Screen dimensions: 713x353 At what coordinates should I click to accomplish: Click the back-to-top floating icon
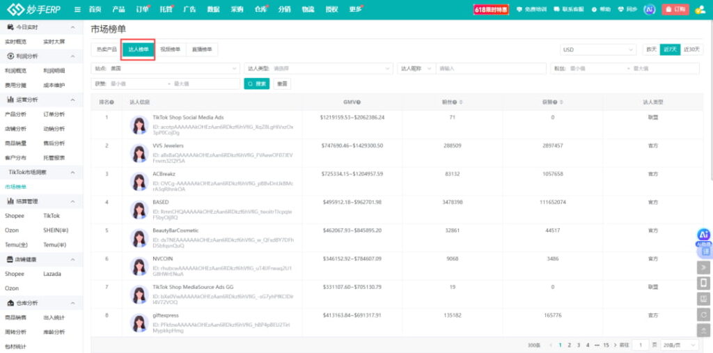[703, 330]
